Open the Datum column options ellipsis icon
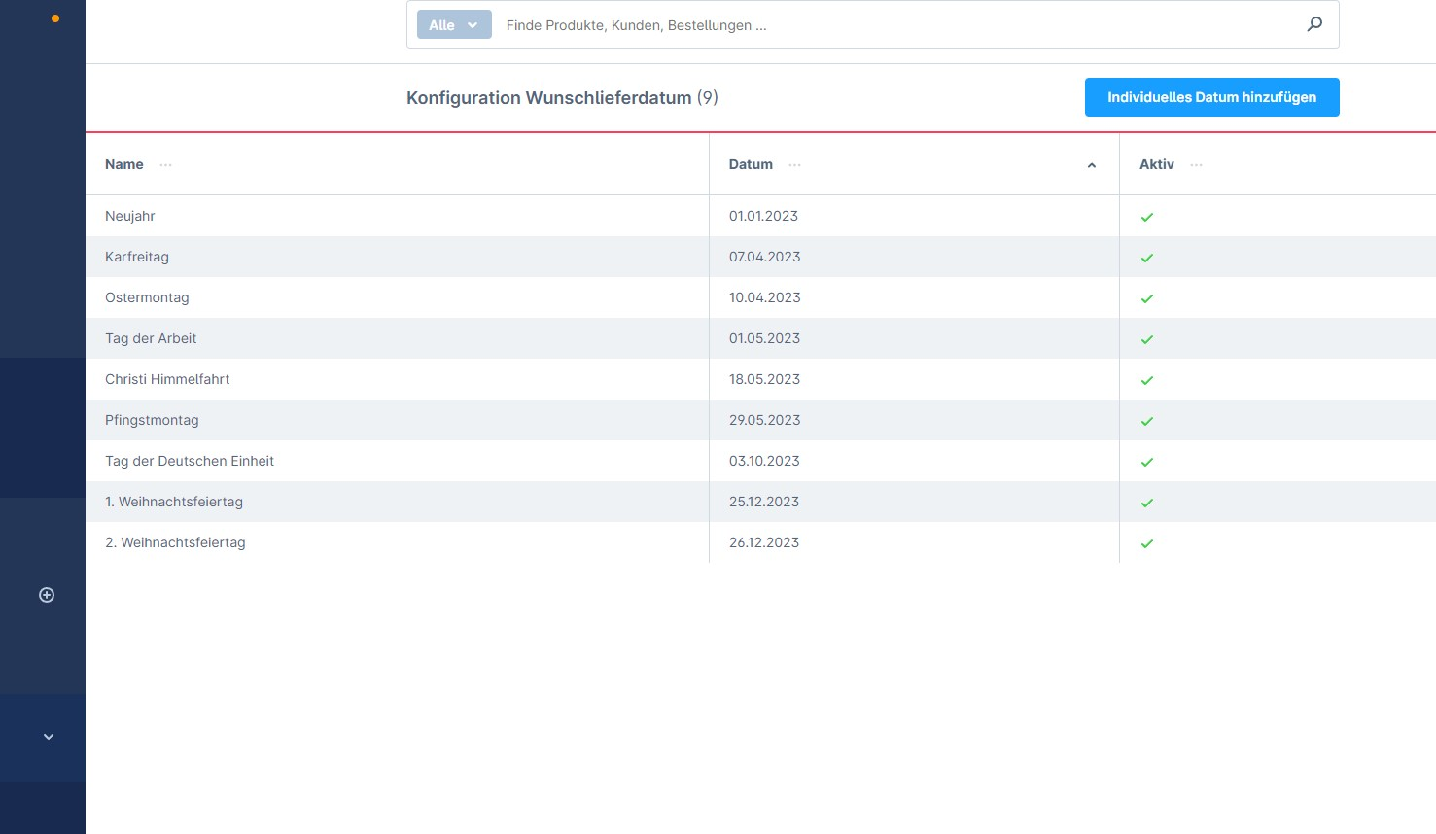The width and height of the screenshot is (1436, 834). click(794, 165)
